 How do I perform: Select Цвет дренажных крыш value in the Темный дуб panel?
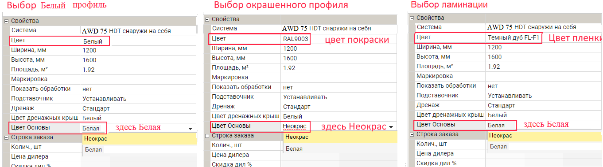[498, 115]
